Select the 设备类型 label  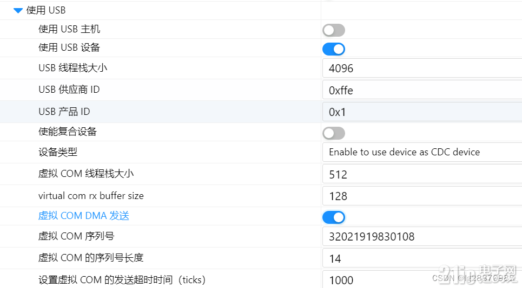tap(58, 152)
